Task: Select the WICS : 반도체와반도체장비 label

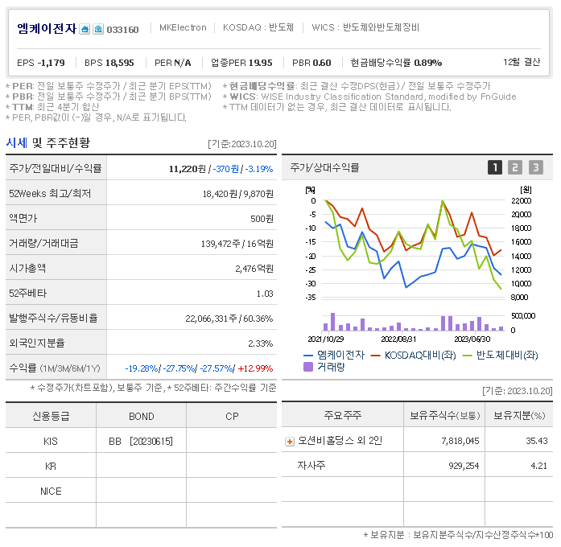Action: coord(365,27)
